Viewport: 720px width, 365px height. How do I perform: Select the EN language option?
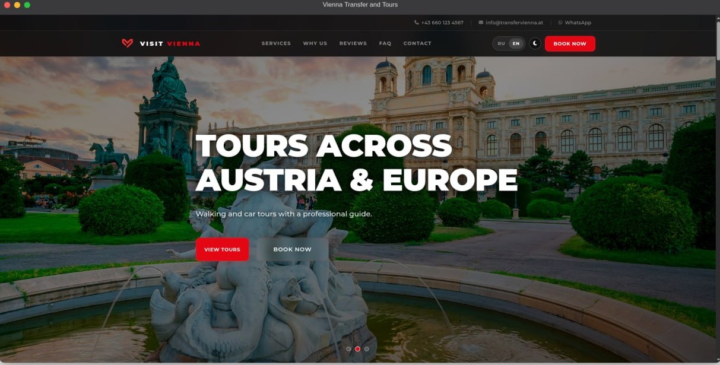point(516,43)
